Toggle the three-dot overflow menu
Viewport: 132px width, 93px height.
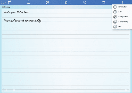coord(122,2)
